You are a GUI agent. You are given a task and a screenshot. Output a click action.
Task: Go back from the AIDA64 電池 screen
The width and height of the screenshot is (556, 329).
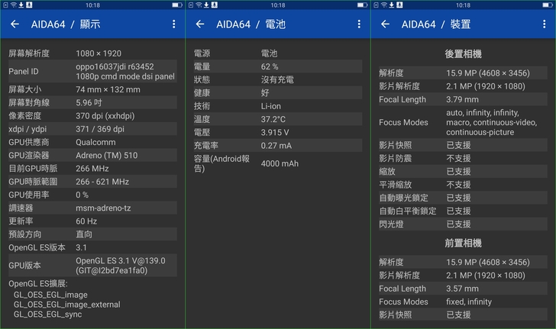pyautogui.click(x=200, y=24)
